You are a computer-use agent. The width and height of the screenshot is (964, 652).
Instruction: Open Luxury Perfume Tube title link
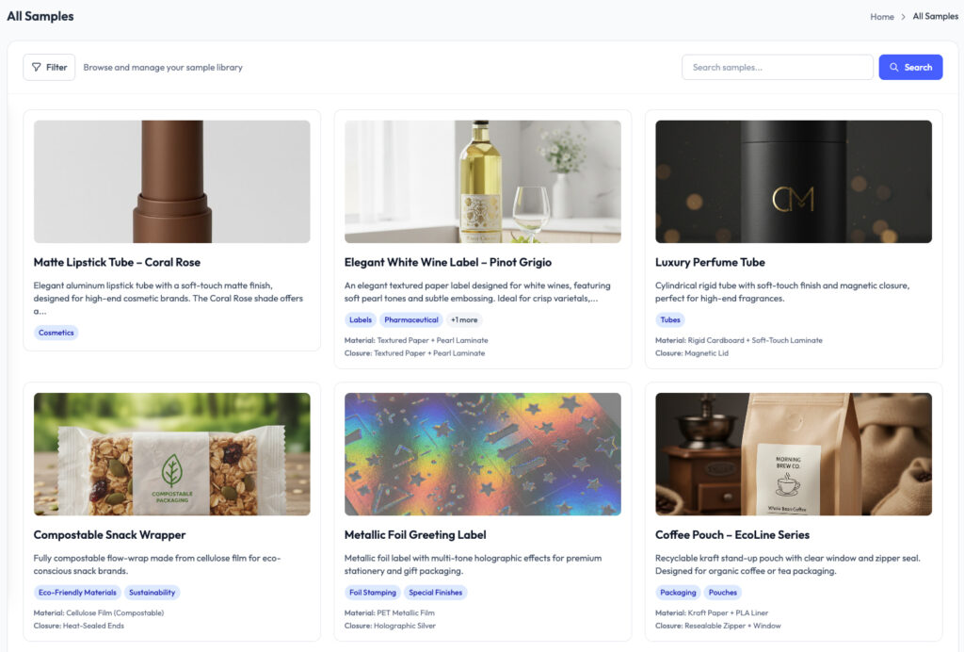click(x=710, y=262)
